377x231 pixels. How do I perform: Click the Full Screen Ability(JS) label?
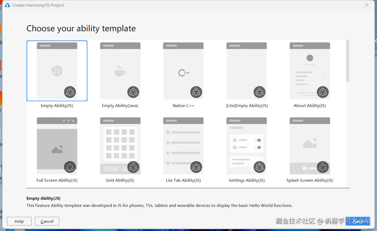(57, 180)
